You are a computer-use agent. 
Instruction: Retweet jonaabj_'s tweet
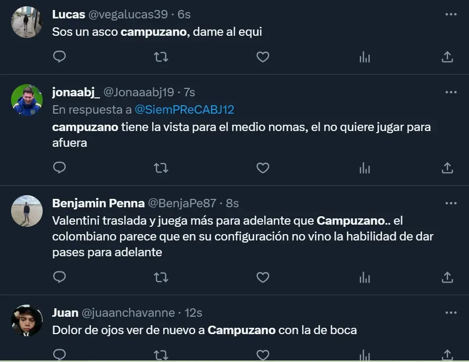(x=161, y=167)
